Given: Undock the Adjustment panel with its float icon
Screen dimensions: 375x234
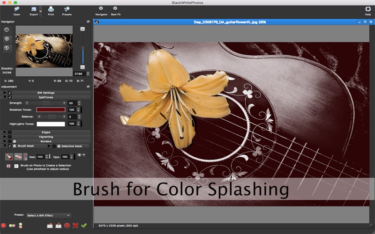Looking at the screenshot, I should (88, 87).
